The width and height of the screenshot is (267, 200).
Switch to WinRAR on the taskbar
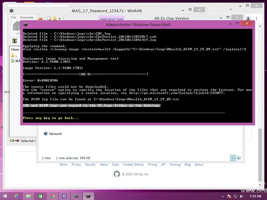(76, 196)
